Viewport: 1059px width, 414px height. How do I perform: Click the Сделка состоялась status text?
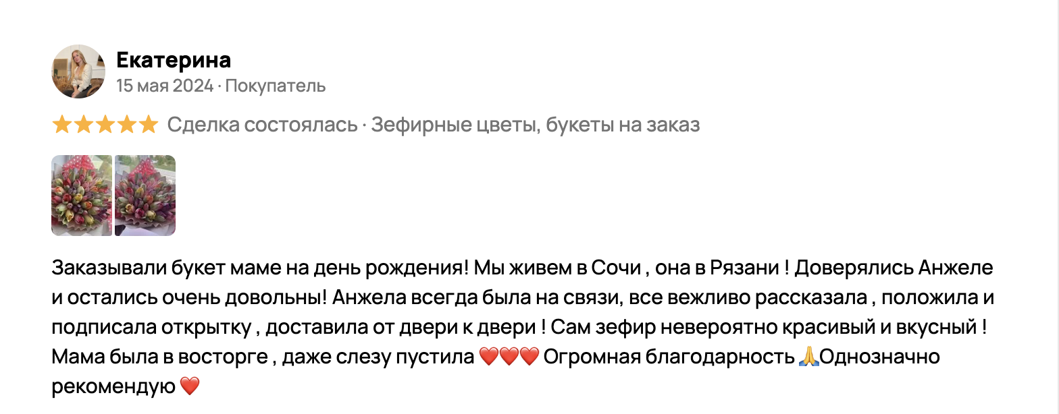(x=262, y=125)
